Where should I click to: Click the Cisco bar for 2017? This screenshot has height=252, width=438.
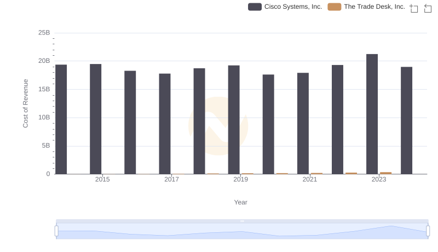[165, 124]
